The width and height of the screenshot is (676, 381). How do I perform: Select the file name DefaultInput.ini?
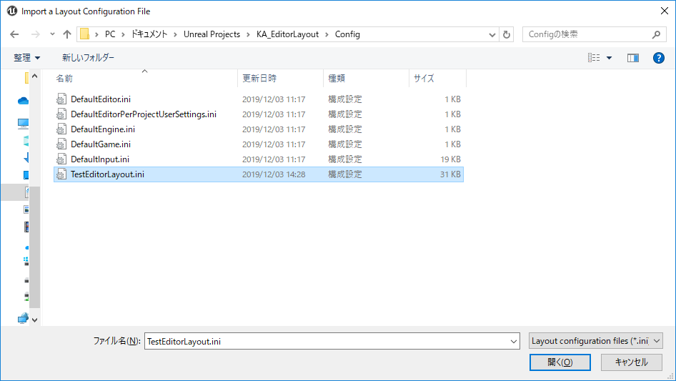coord(100,159)
